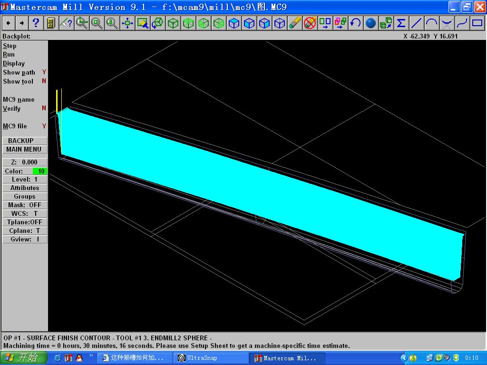Toggle shading with blue sphere icon
This screenshot has height=365, width=487.
click(x=370, y=23)
